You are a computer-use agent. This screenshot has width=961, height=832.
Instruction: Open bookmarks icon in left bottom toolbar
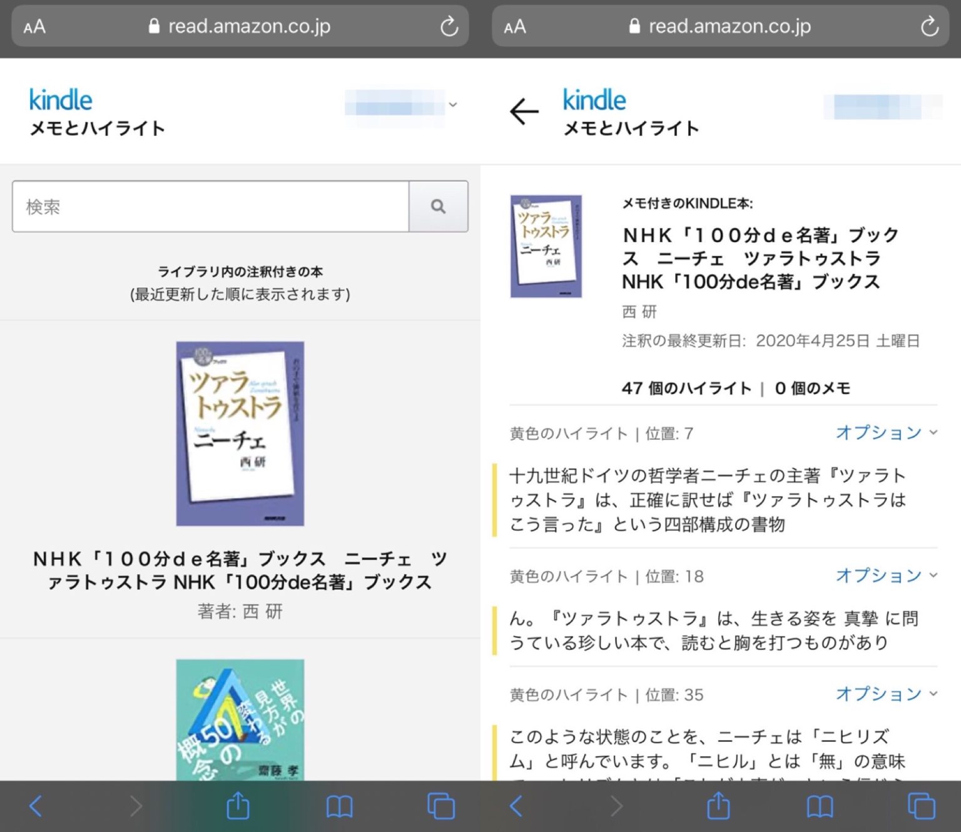[x=339, y=806]
